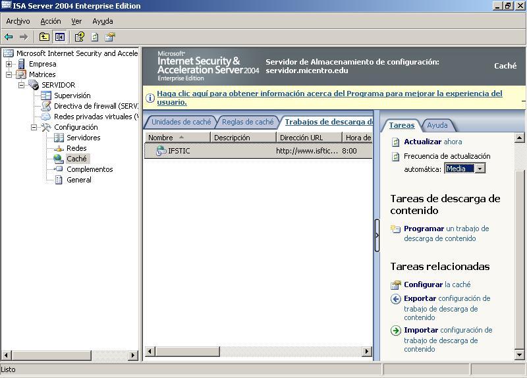Select the IFSTIC content download job icon
The width and height of the screenshot is (527, 378).
[161, 151]
